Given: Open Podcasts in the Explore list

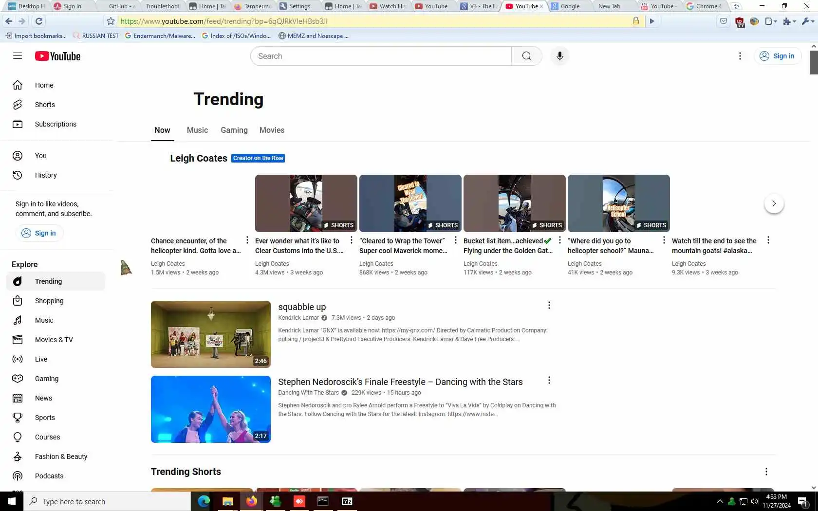Looking at the screenshot, I should [x=56, y=476].
